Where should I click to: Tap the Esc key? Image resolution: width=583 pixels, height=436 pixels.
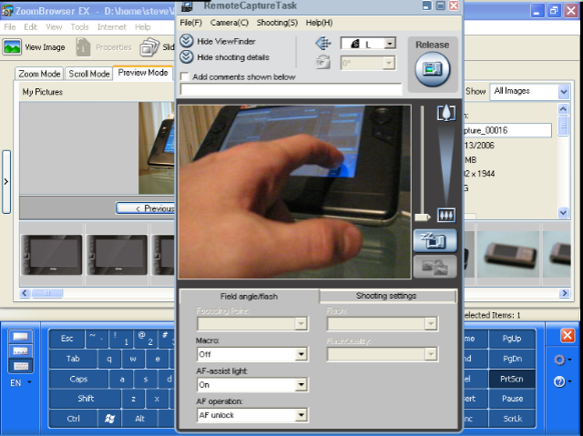pos(66,339)
